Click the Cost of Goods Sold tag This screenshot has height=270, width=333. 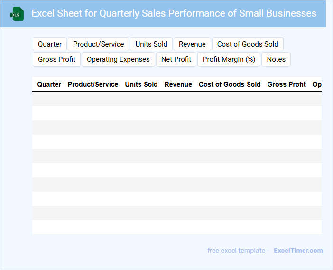tap(248, 44)
